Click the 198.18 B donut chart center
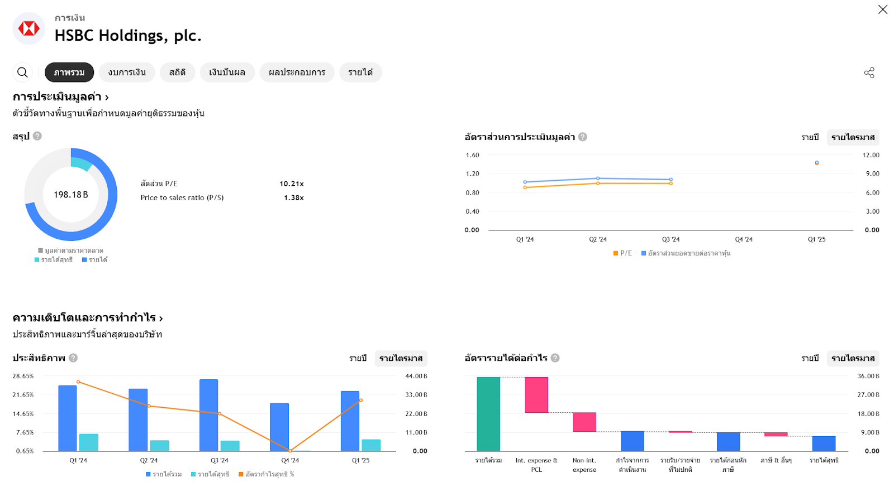The width and height of the screenshot is (894, 497). click(71, 195)
